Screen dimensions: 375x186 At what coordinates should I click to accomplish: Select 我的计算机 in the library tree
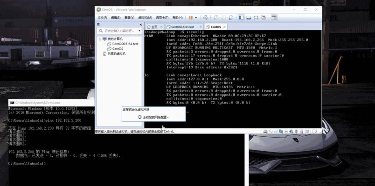click(115, 39)
